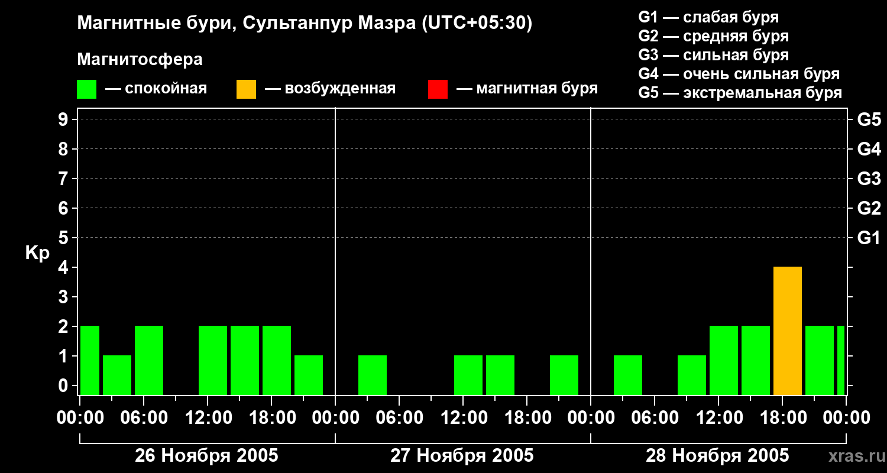Screen dimensions: 887x473
Task: Click the green Kp 2 bar right after the orange bar
Action: (820, 361)
